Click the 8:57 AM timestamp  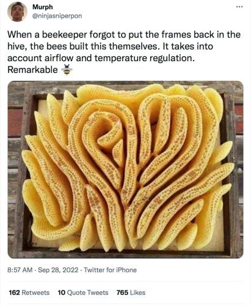pos(20,270)
